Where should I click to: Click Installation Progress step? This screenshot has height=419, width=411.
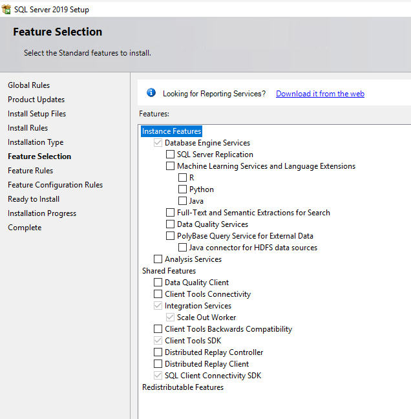click(x=42, y=213)
